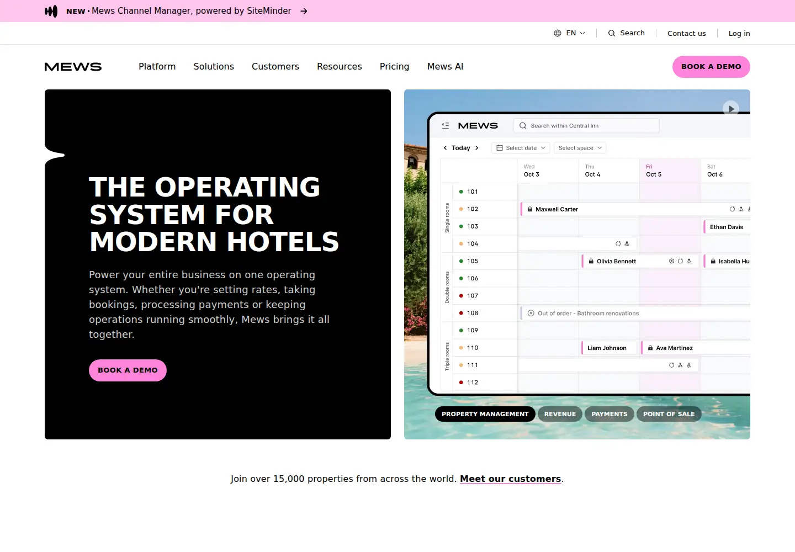
Task: Open the Customers menu
Action: pos(275,66)
